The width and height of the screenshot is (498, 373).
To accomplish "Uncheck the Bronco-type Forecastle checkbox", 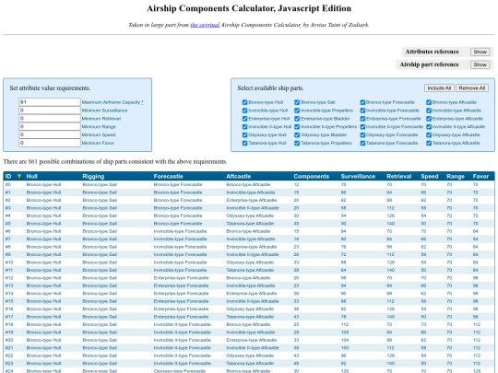I will pos(362,102).
